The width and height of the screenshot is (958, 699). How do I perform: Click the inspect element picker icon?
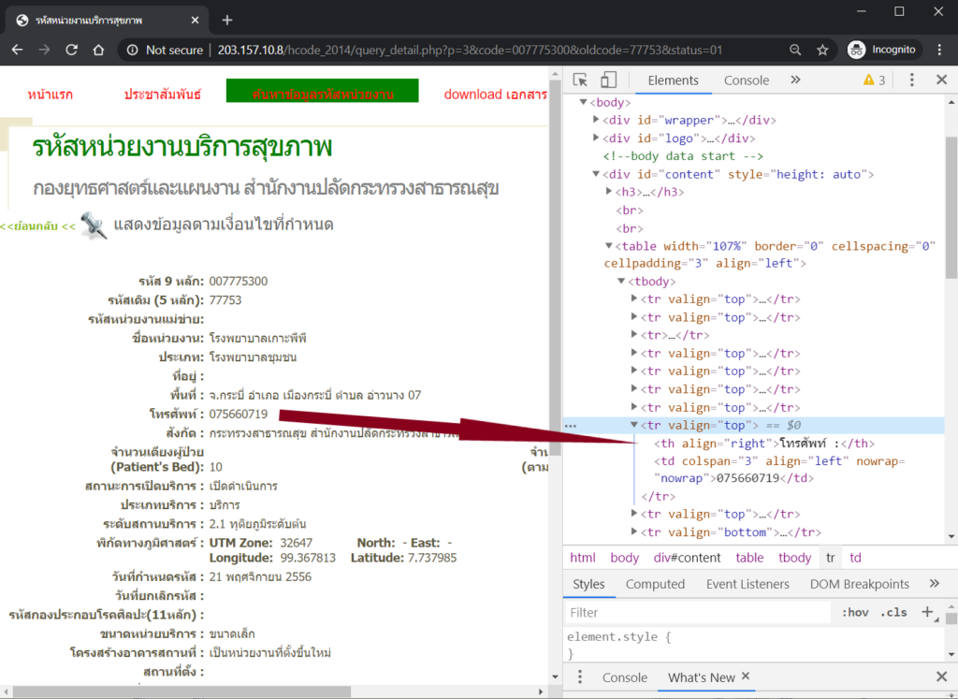point(581,80)
